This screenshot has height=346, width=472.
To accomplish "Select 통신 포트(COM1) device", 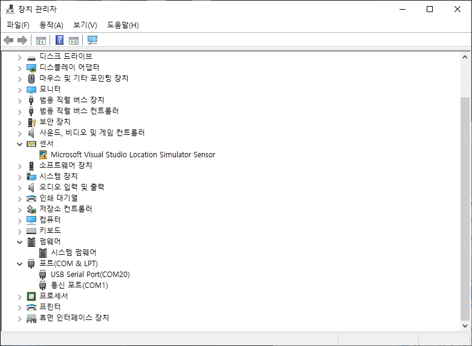I will click(79, 285).
